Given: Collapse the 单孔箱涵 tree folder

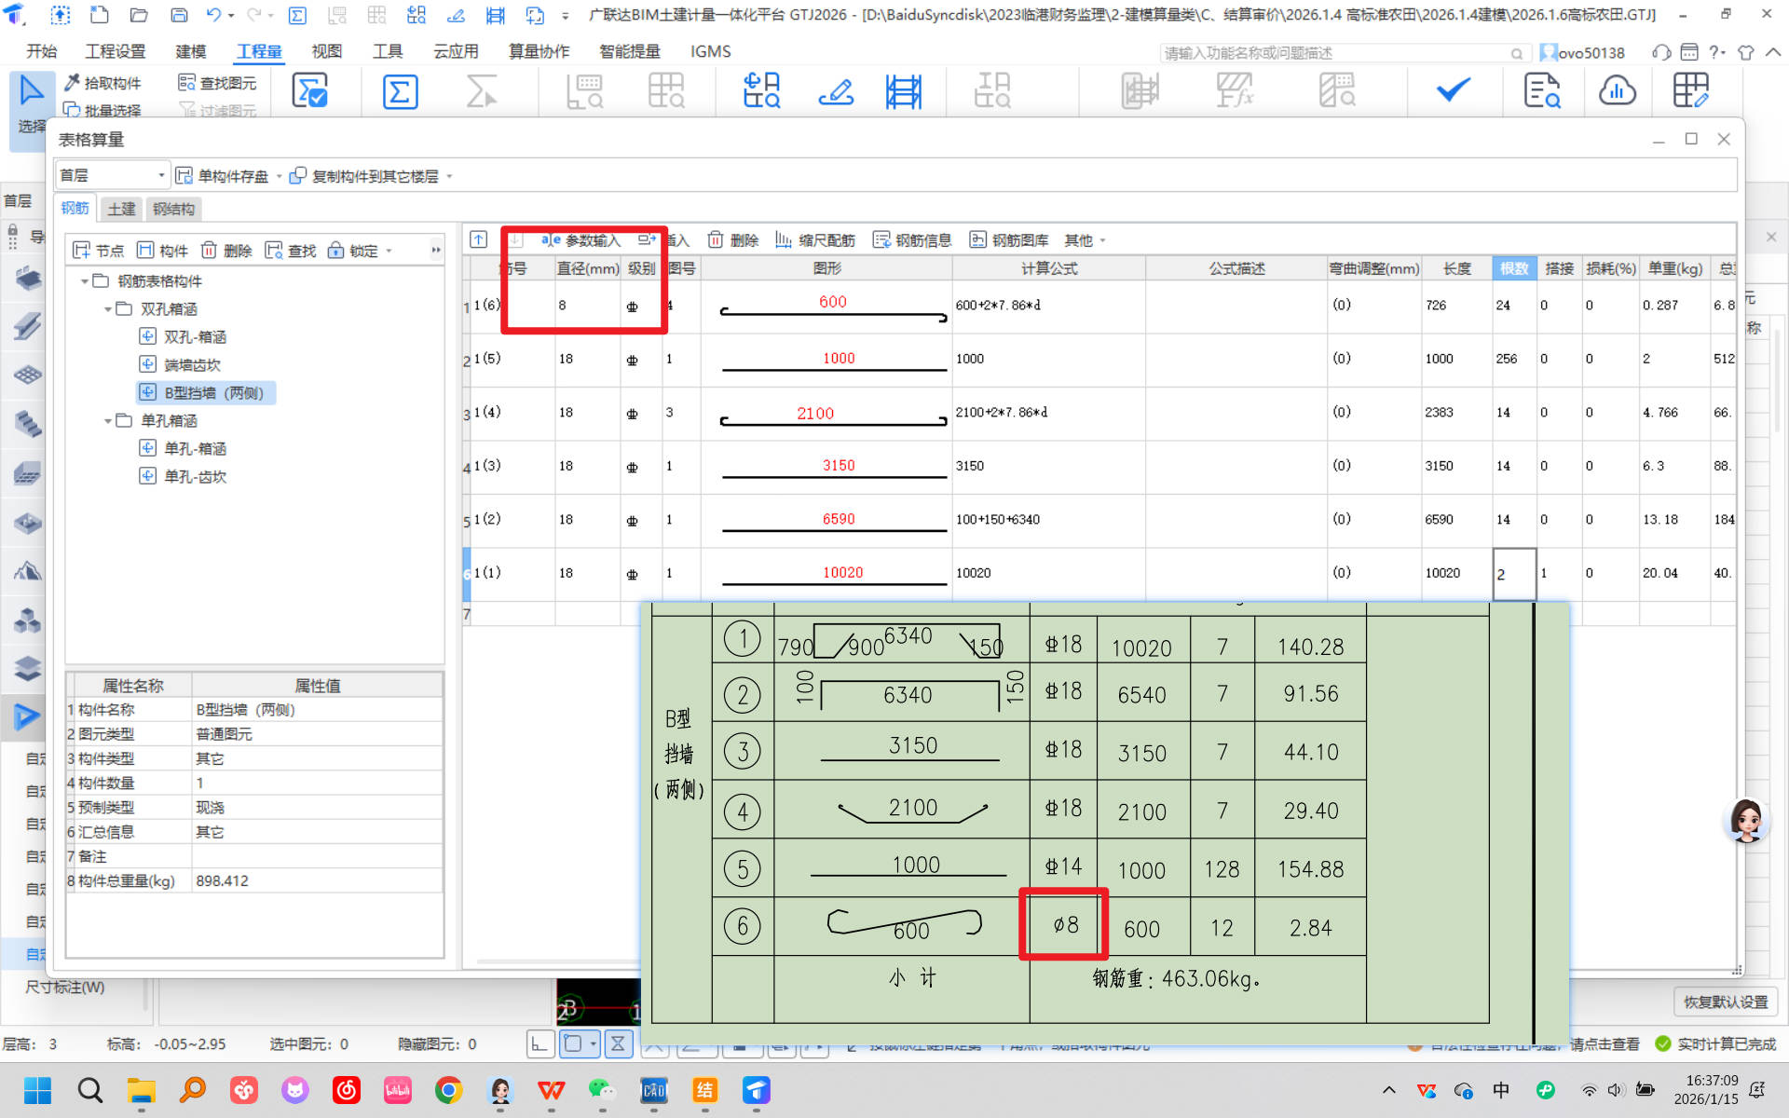Looking at the screenshot, I should [108, 421].
